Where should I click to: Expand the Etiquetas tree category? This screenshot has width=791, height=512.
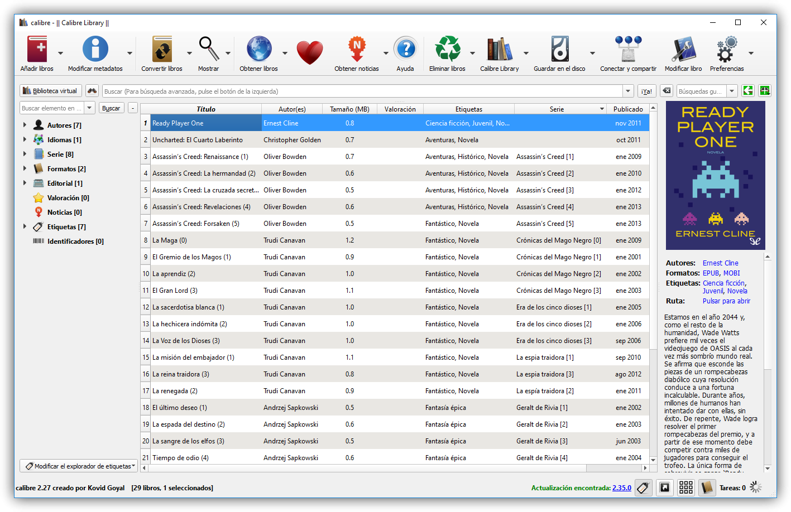(x=25, y=226)
